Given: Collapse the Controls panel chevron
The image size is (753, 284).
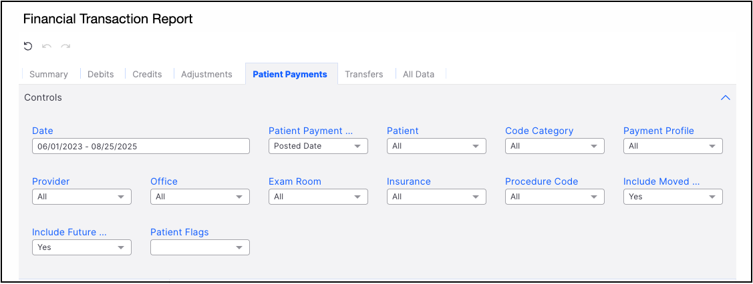Looking at the screenshot, I should (x=725, y=97).
